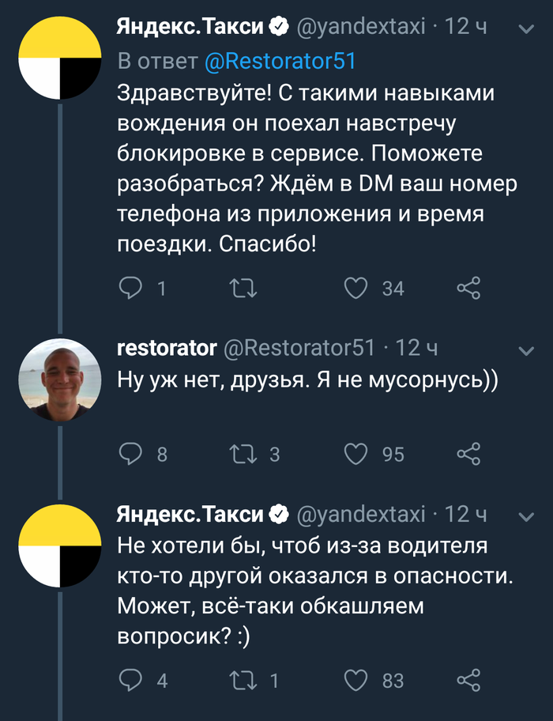Reply to the last Яндекс.Такси tweet
Image resolution: width=553 pixels, height=721 pixels.
click(129, 679)
